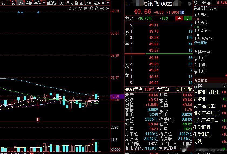The image size is (227, 154).
Task: Click green 卖 sell button
Action: tap(188, 18)
